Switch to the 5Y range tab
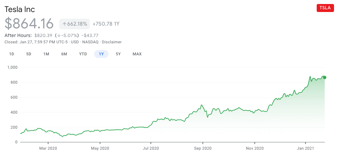Image resolution: width=338 pixels, height=154 pixels. coord(118,54)
